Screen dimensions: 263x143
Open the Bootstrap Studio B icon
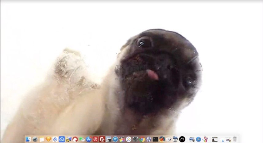tap(149, 139)
